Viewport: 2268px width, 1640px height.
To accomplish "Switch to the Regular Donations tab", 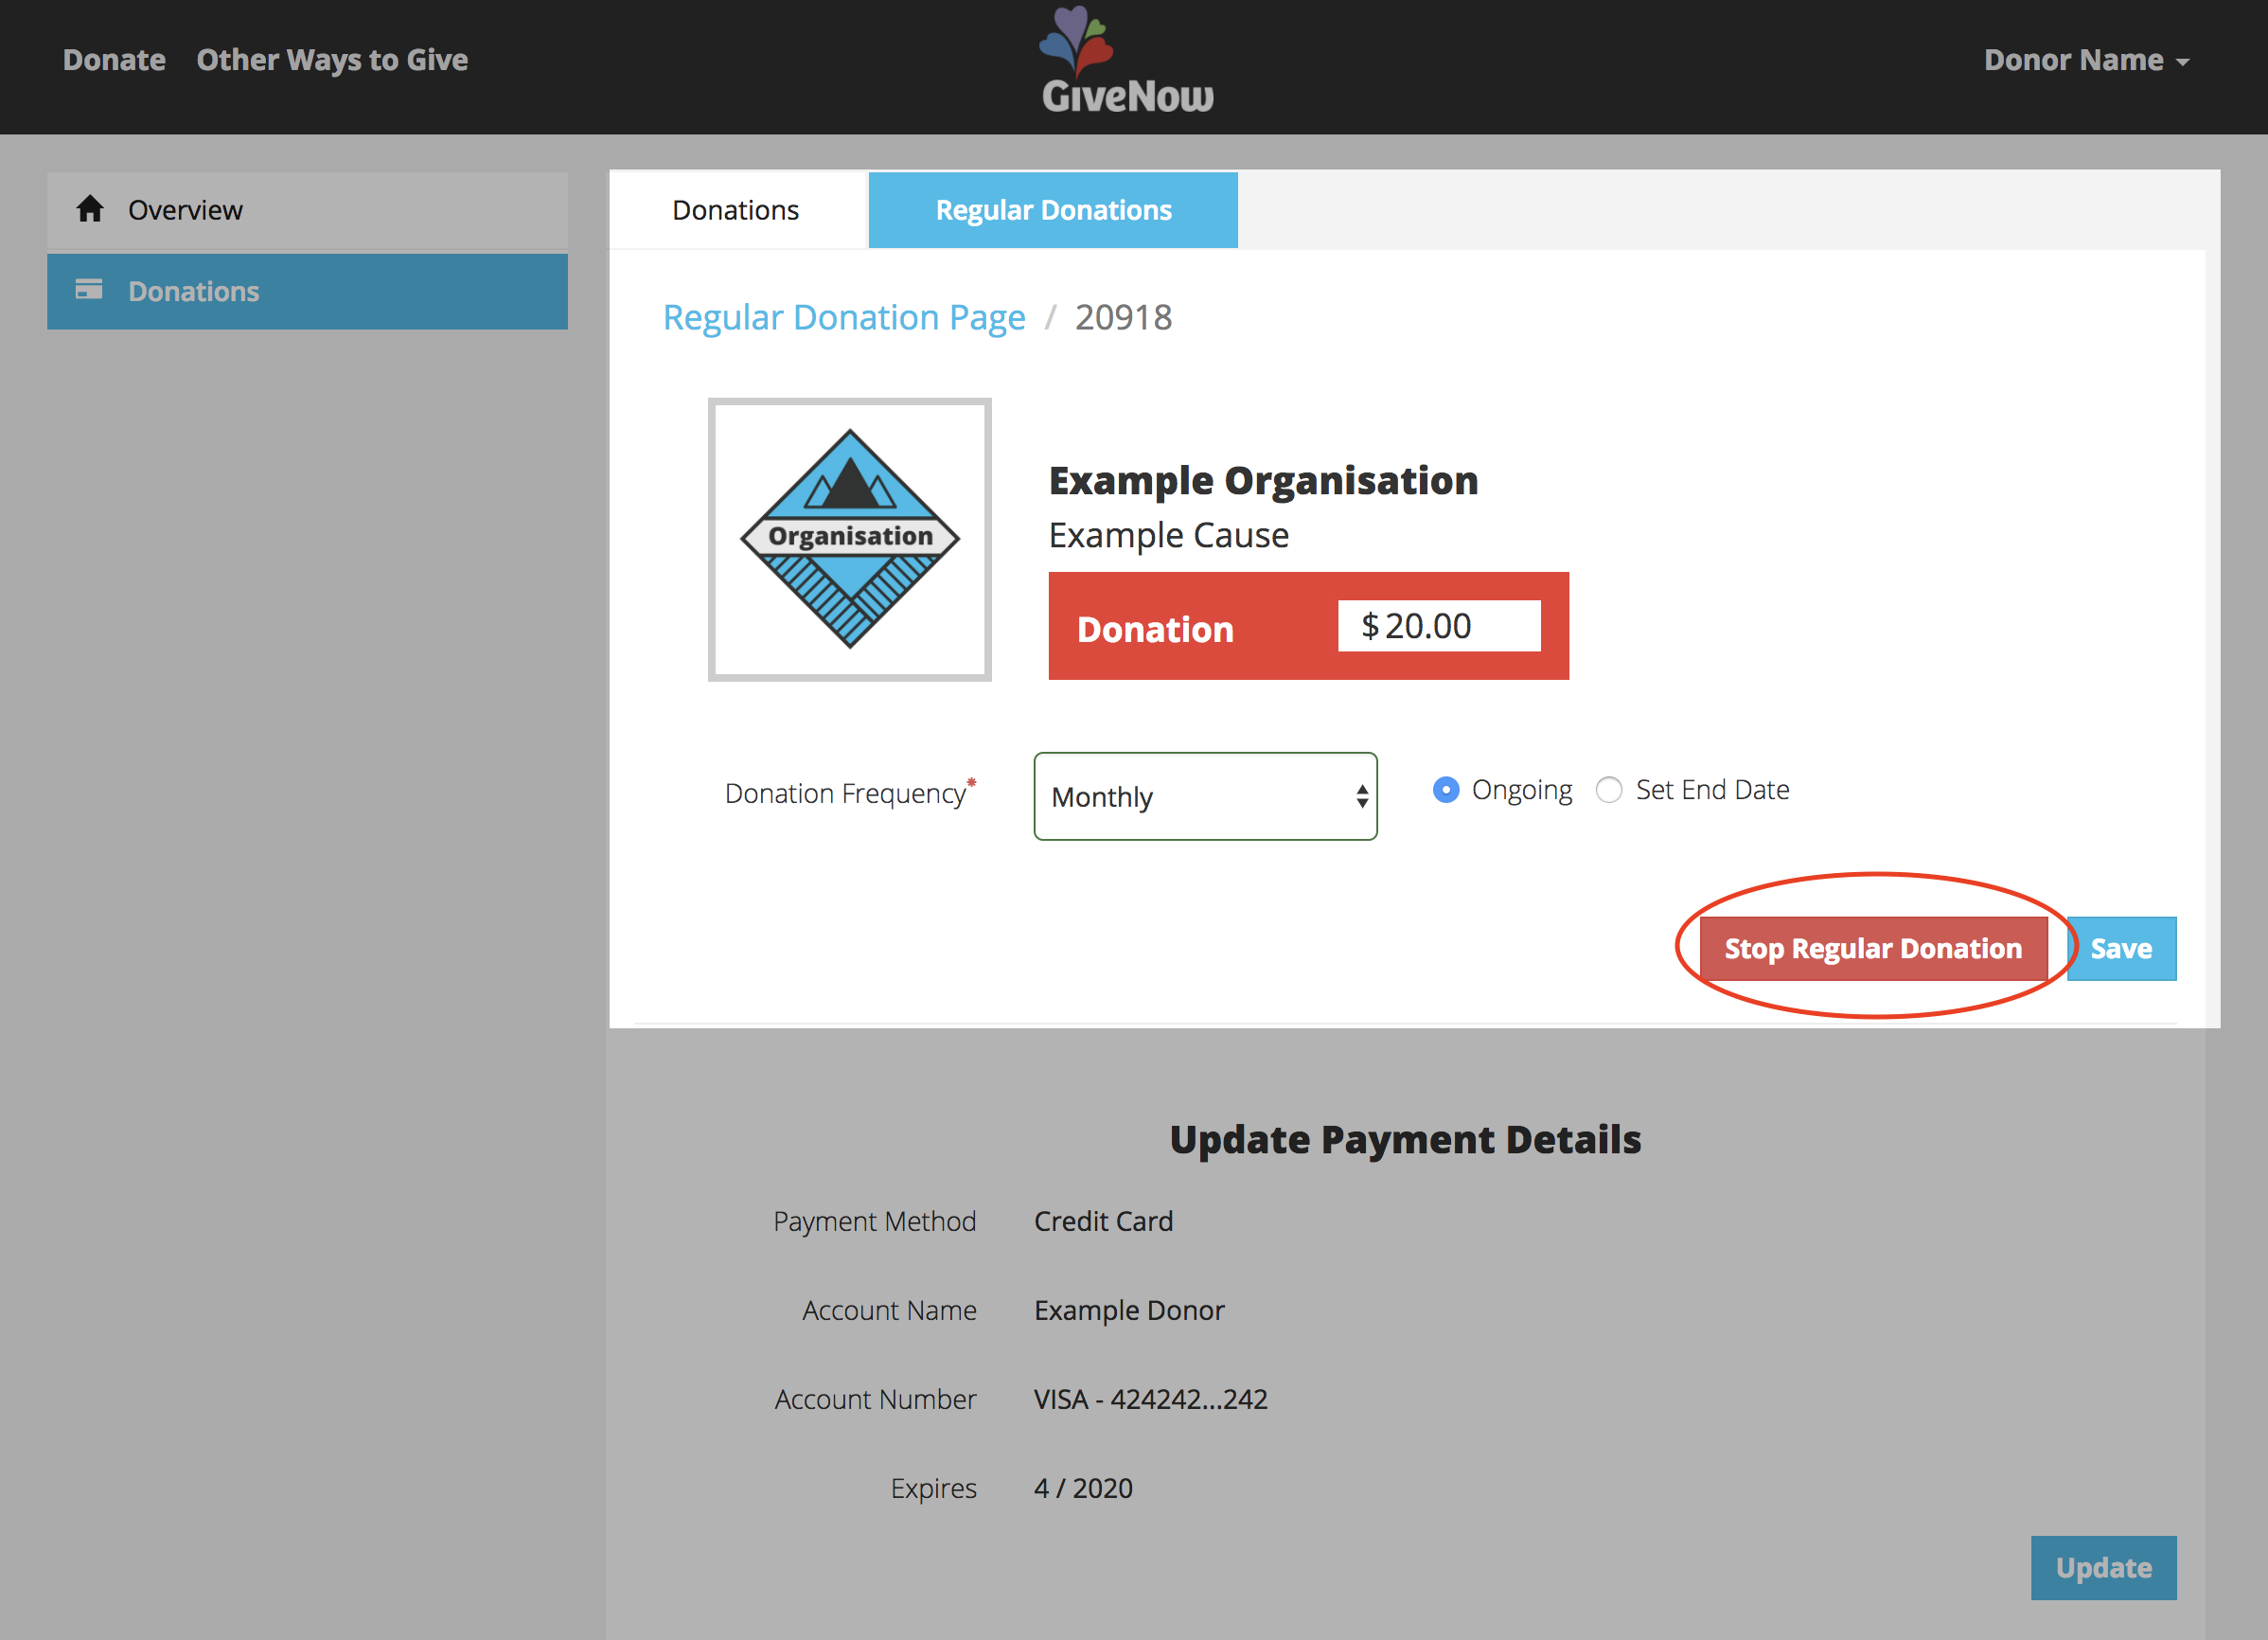I will (x=1053, y=210).
